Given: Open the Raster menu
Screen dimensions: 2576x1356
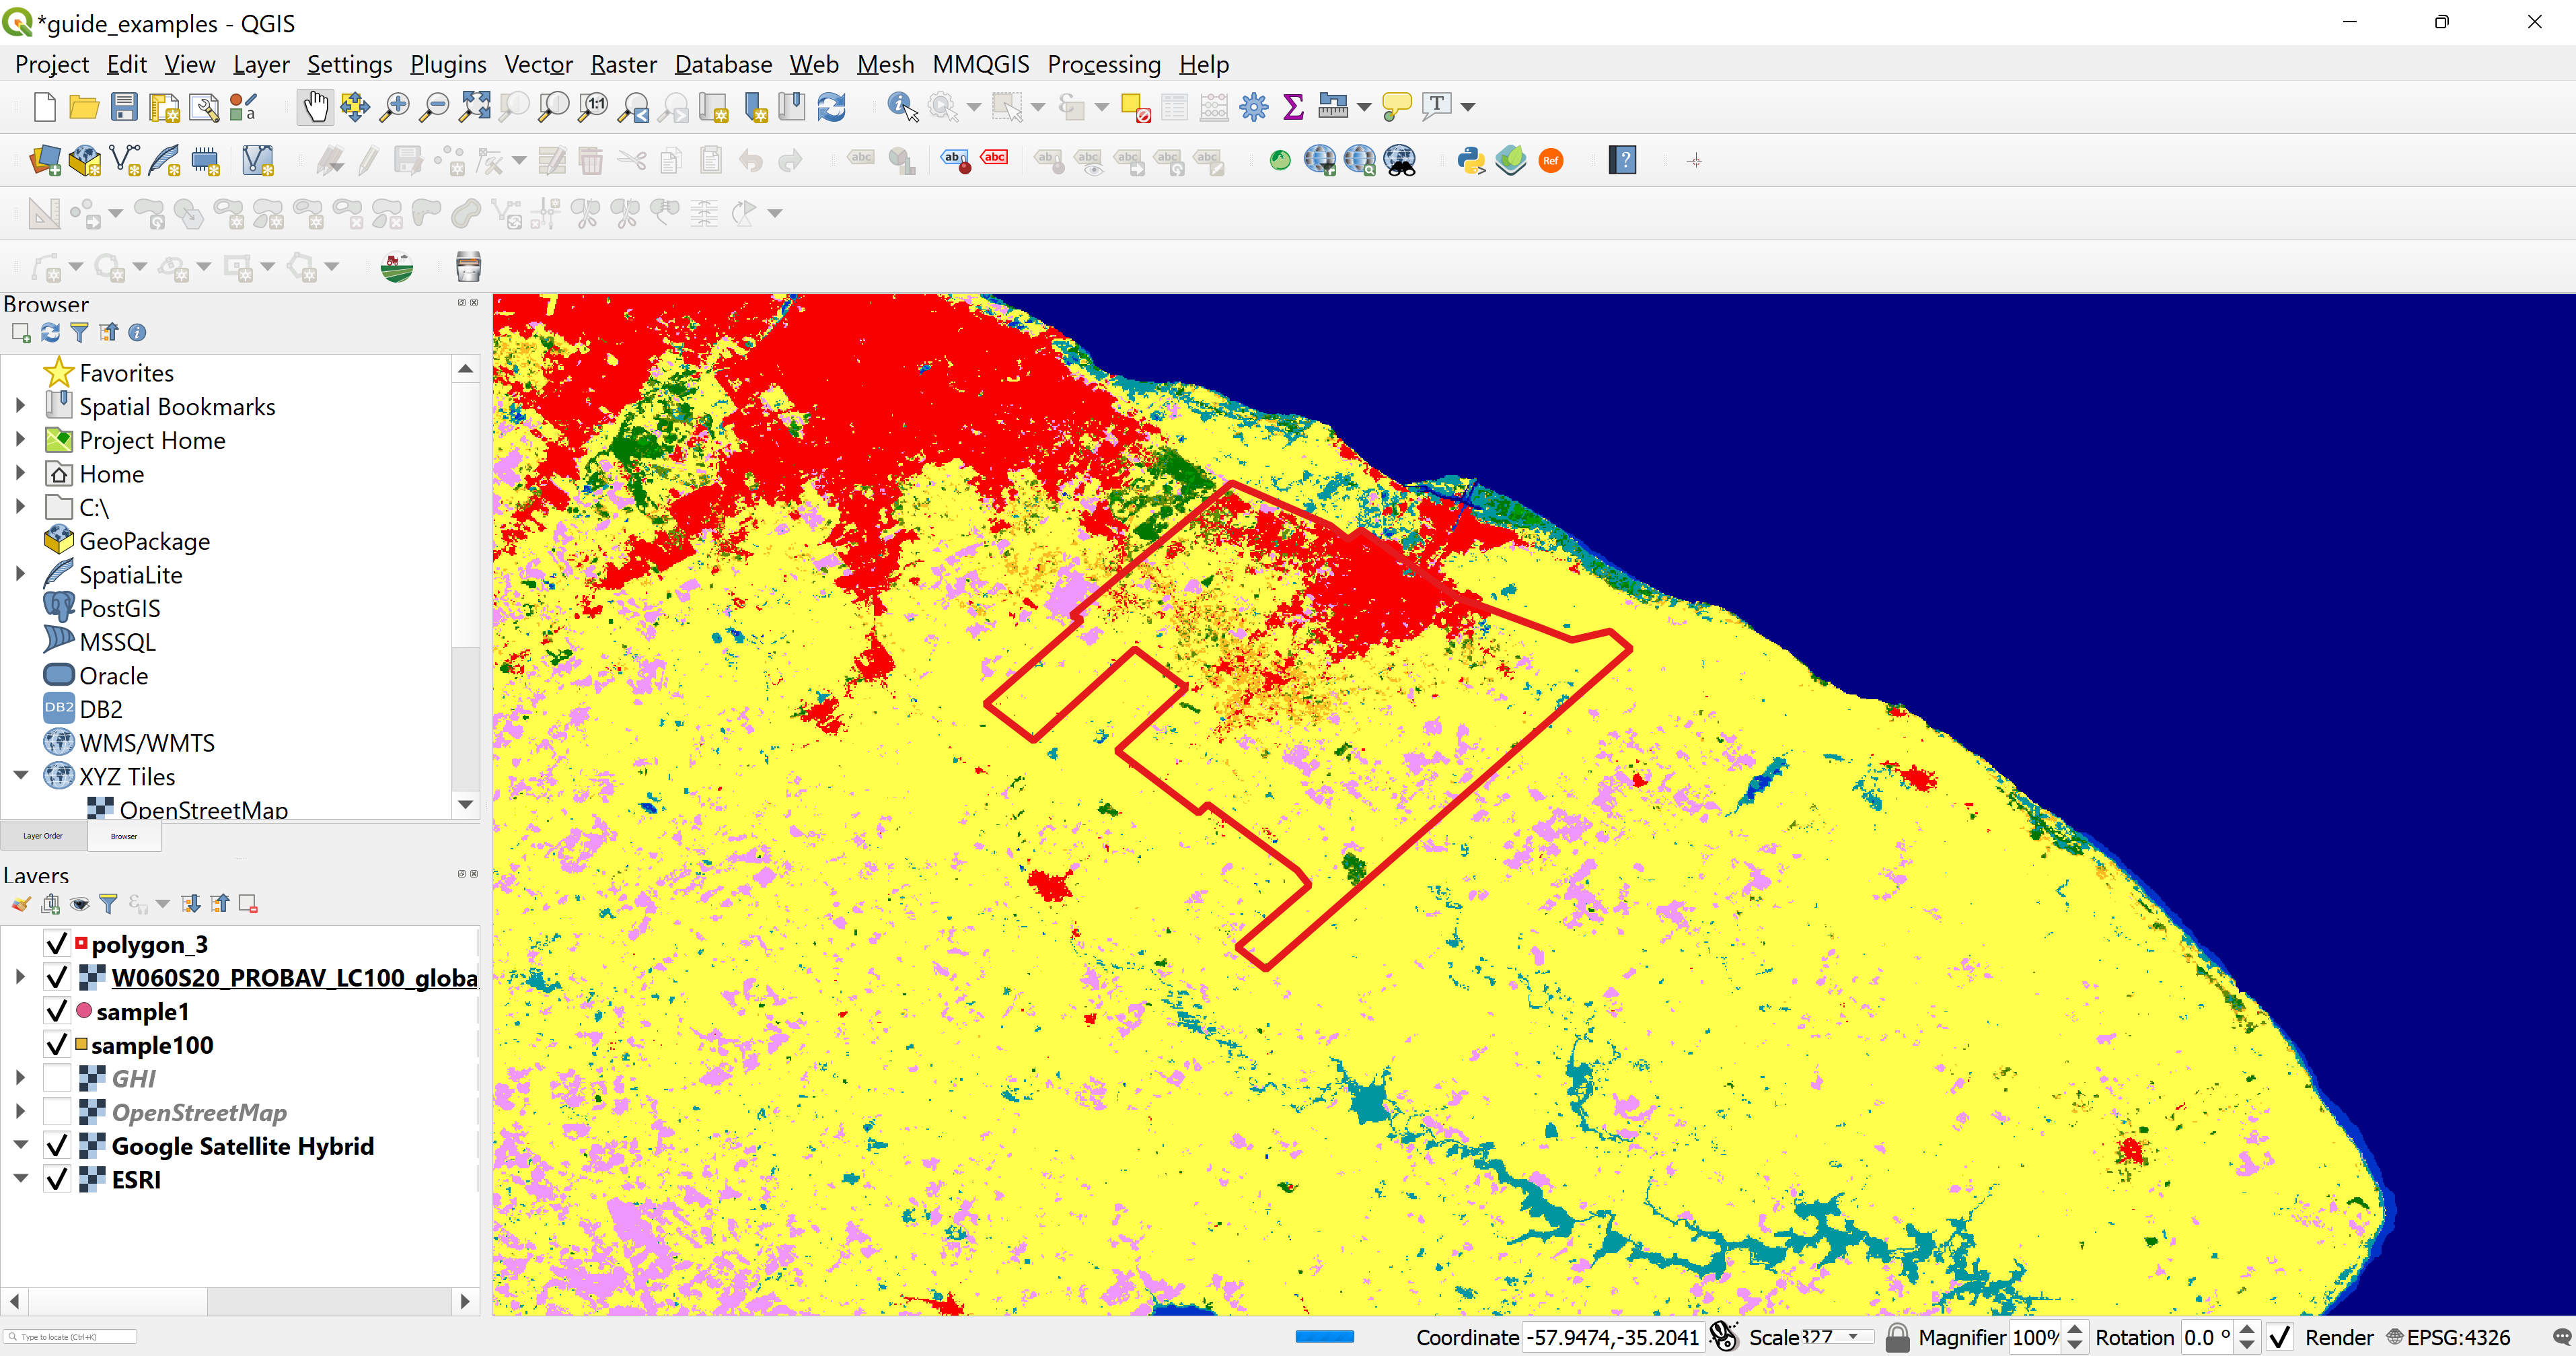Looking at the screenshot, I should click(623, 64).
